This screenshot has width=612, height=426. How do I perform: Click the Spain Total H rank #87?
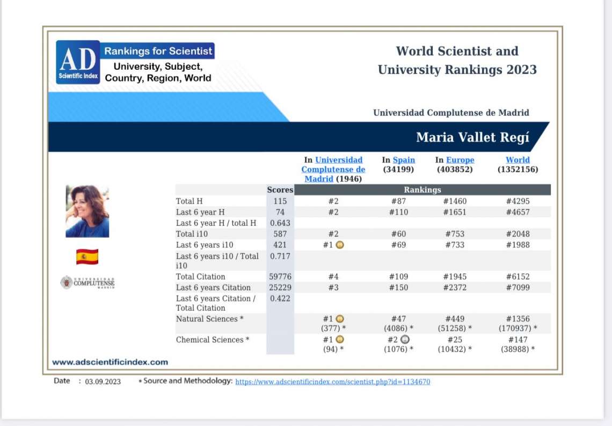(x=398, y=201)
